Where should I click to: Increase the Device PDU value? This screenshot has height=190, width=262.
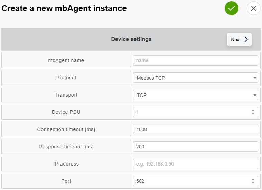tap(253, 111)
